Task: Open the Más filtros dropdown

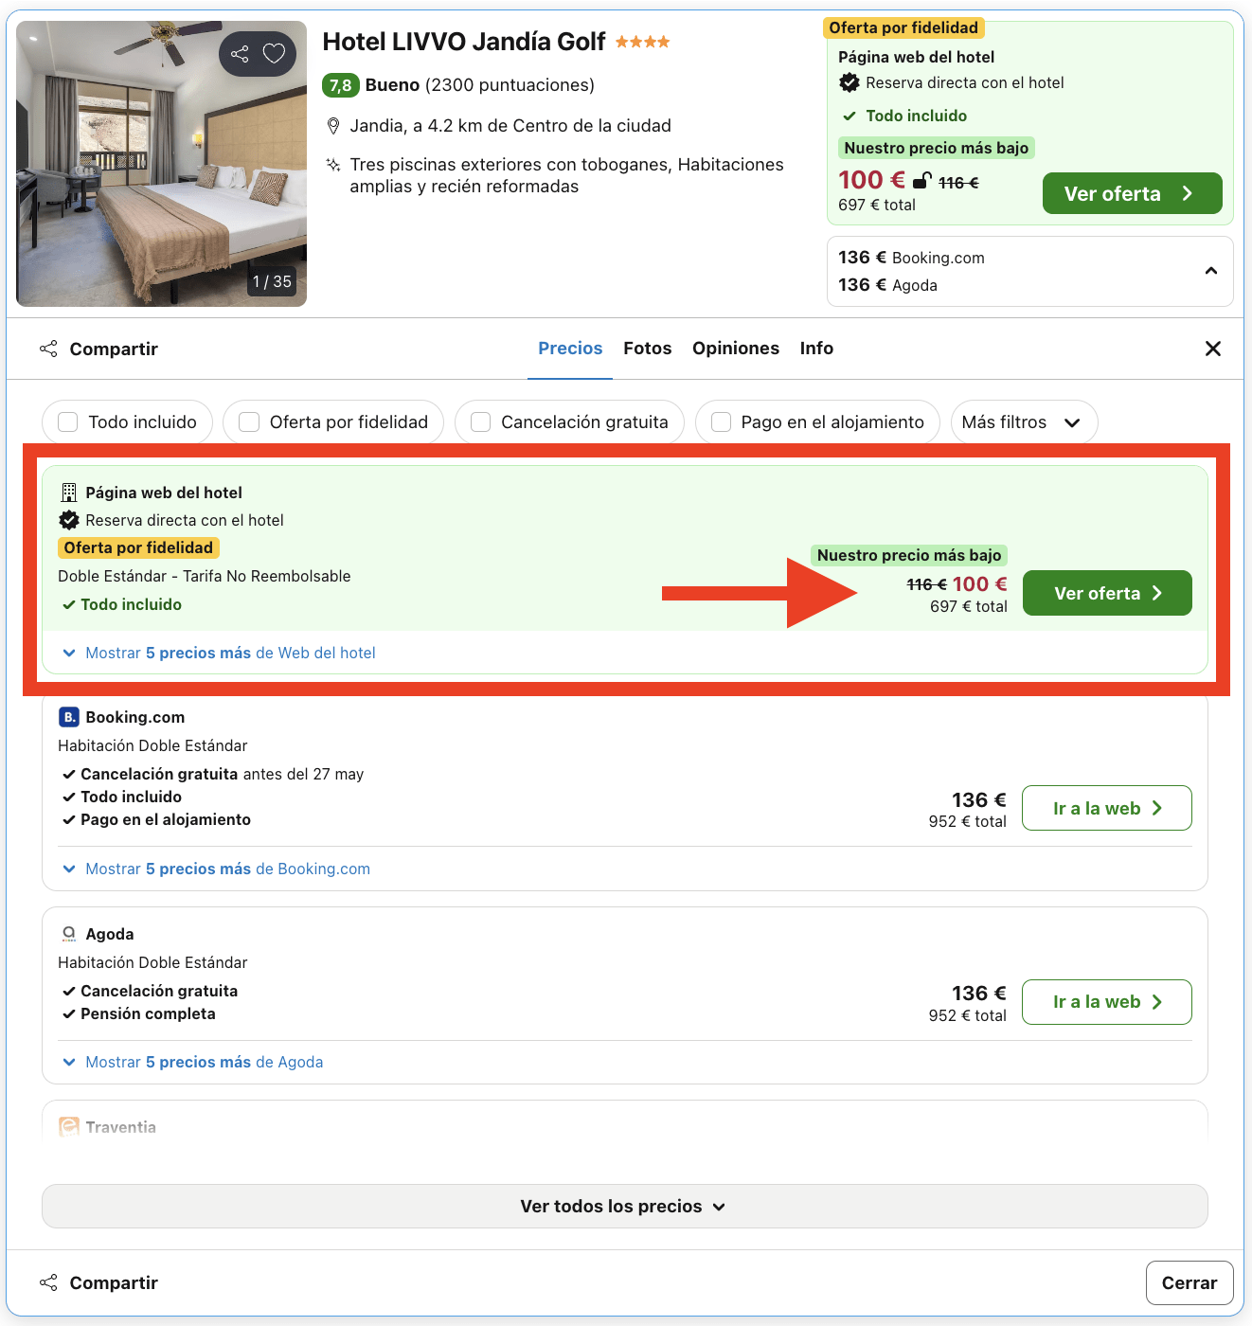Action: [1023, 422]
